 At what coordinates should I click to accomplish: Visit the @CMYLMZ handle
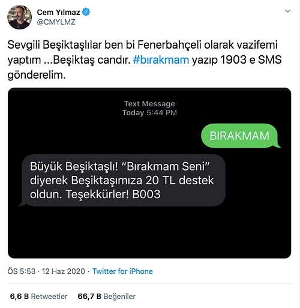(x=56, y=22)
